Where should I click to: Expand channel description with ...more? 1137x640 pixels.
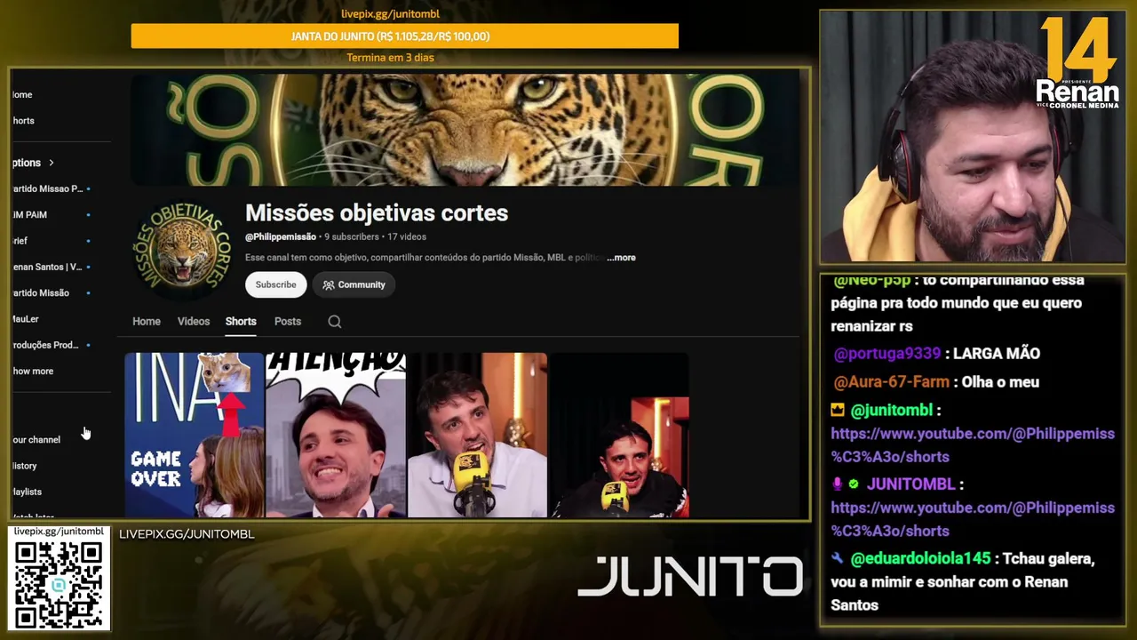[621, 258]
